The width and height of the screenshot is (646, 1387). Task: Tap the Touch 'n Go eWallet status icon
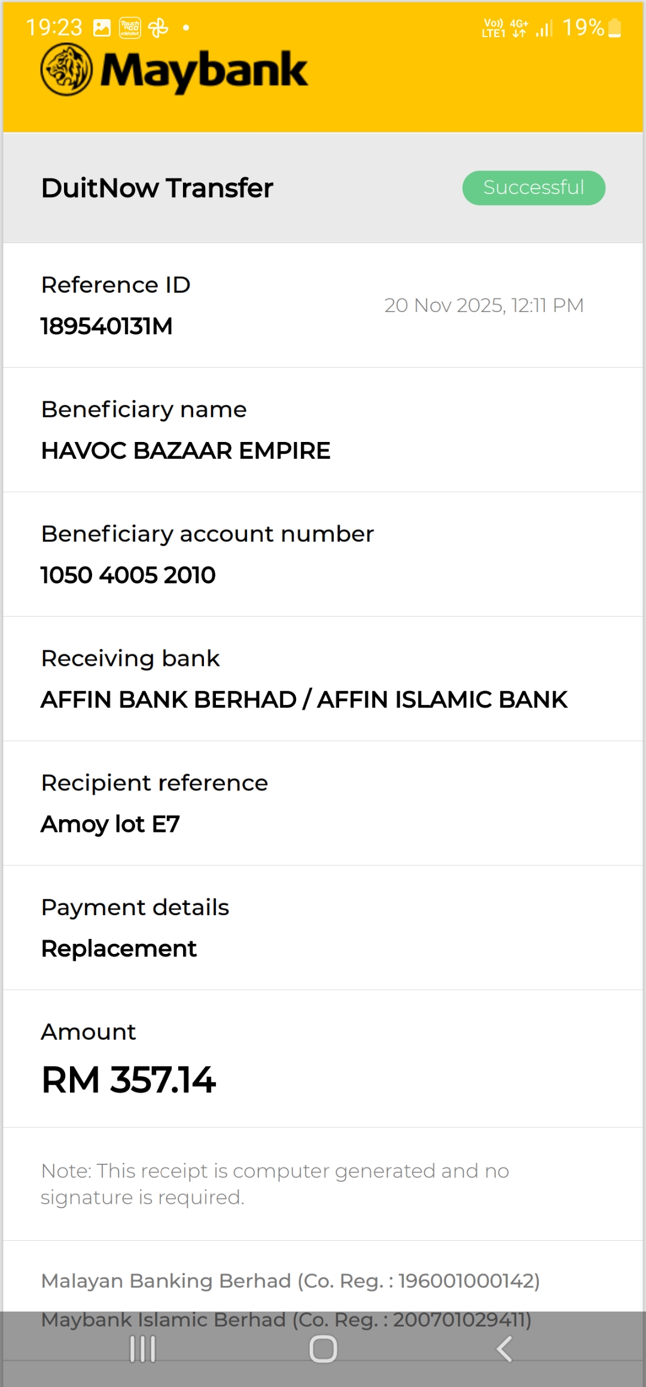click(130, 28)
